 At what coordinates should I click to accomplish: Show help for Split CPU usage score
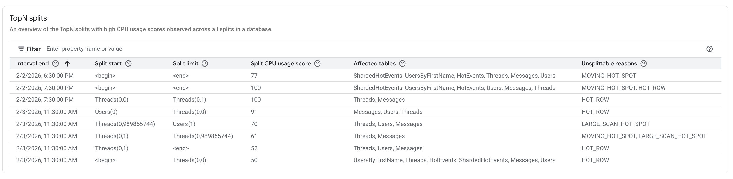coord(317,64)
